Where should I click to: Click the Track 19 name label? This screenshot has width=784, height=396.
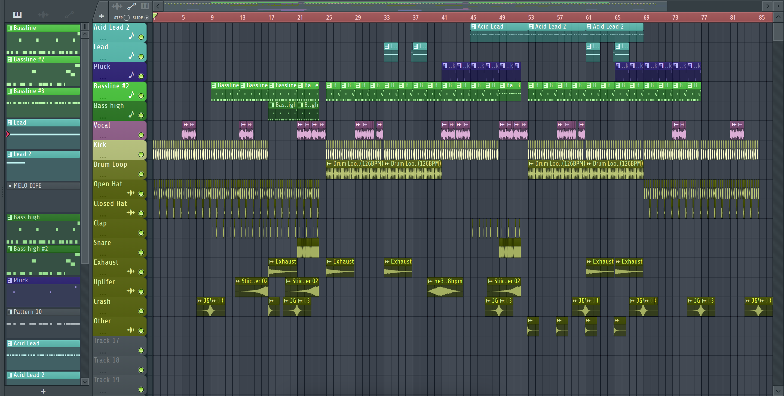[x=106, y=380]
